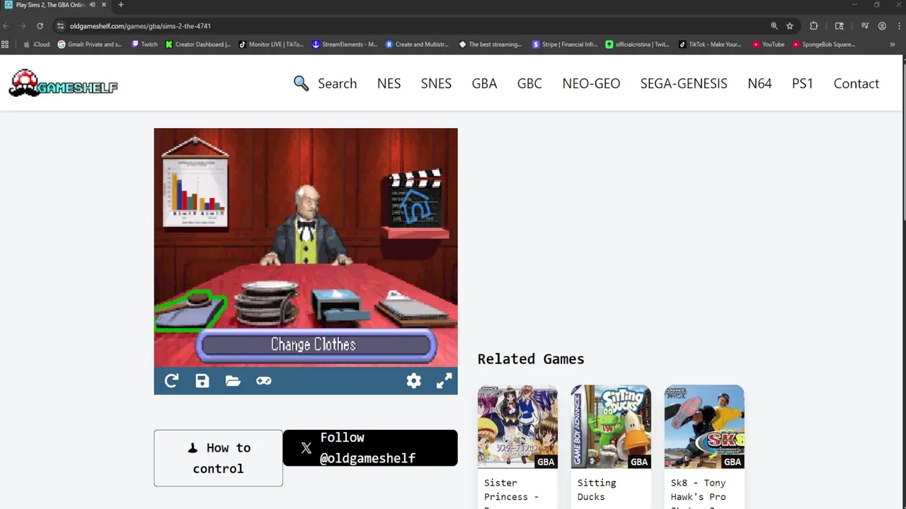
Task: Open the emulator settings gear
Action: pyautogui.click(x=413, y=381)
